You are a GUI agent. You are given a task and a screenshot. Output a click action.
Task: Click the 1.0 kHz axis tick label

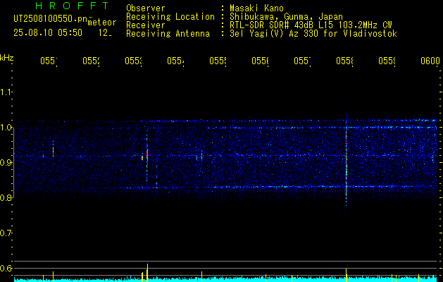[6, 128]
